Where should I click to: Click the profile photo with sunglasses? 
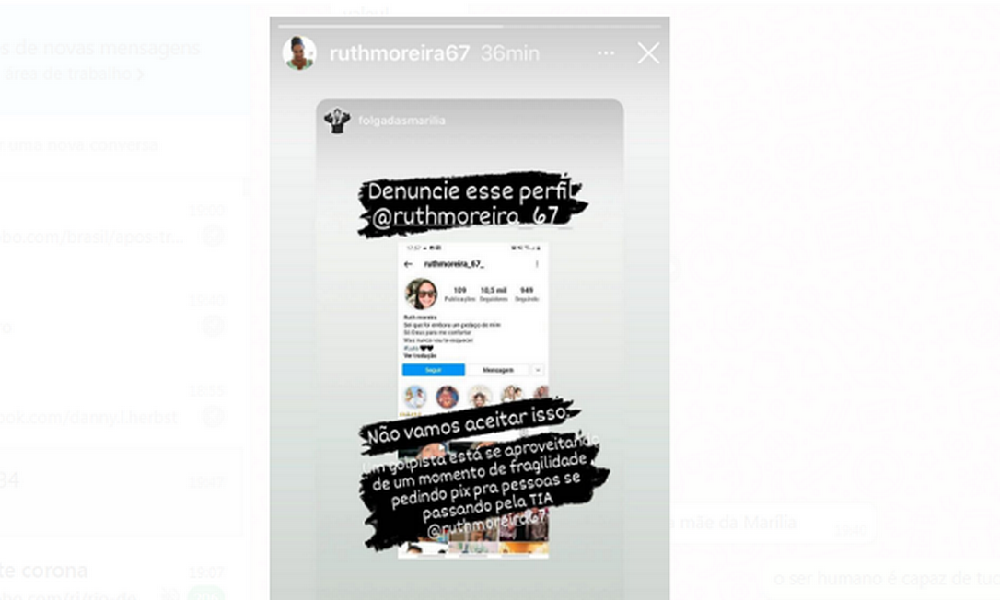422,294
